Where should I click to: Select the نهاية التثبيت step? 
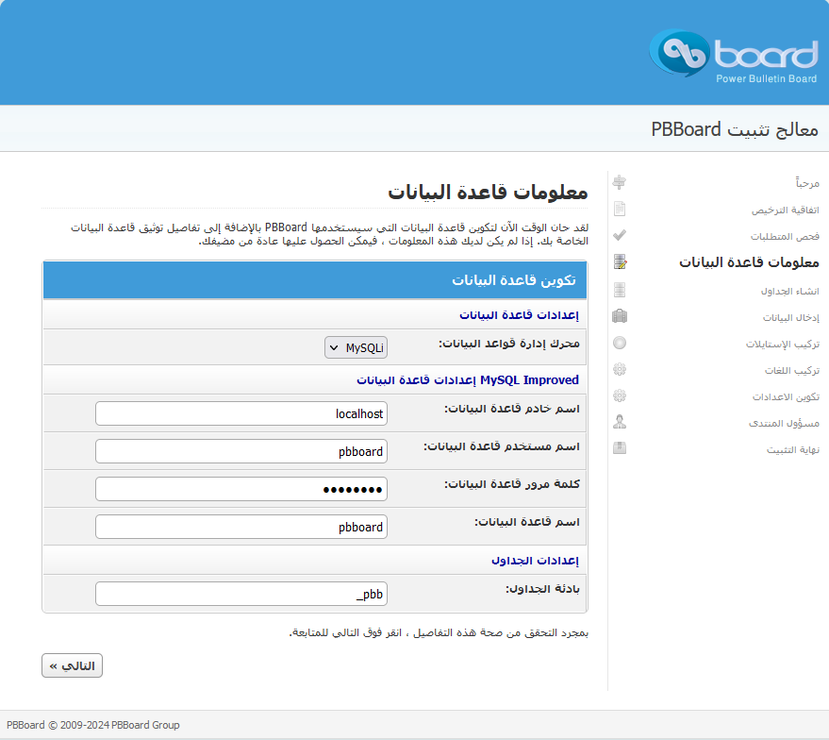click(793, 450)
